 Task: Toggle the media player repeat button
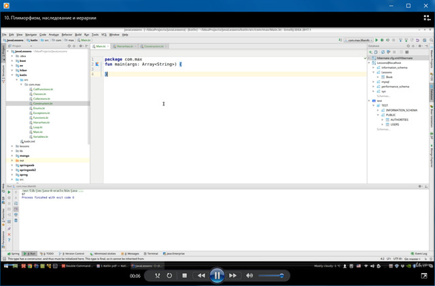click(x=170, y=275)
